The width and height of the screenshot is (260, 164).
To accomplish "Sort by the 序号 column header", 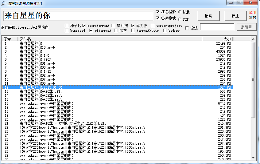I will pyautogui.click(x=10, y=39).
